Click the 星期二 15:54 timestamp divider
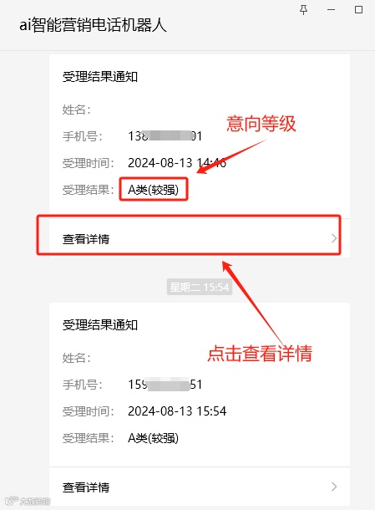The height and width of the screenshot is (510, 375). 200,287
